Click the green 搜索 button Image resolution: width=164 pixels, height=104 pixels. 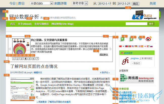(151, 24)
